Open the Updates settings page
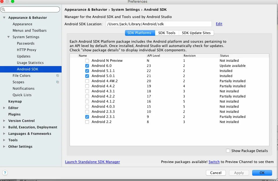The width and height of the screenshot is (278, 181). click(24, 56)
